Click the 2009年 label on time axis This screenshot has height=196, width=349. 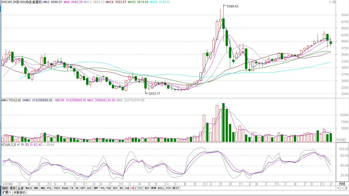7,184
